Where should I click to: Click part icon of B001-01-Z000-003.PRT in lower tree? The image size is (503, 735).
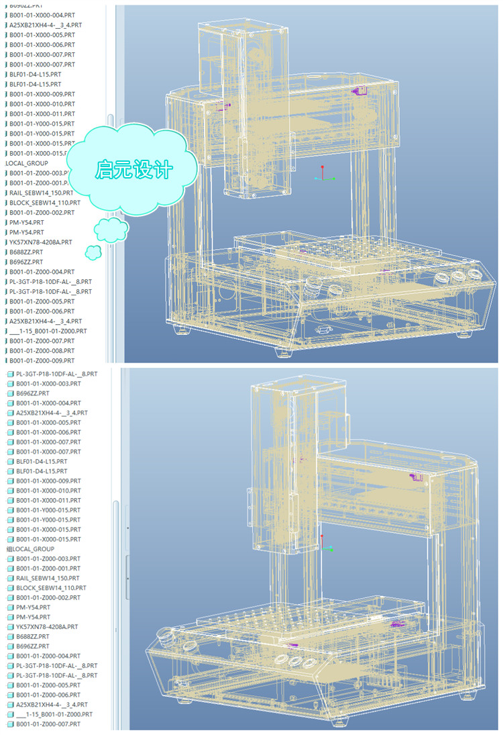(10, 558)
